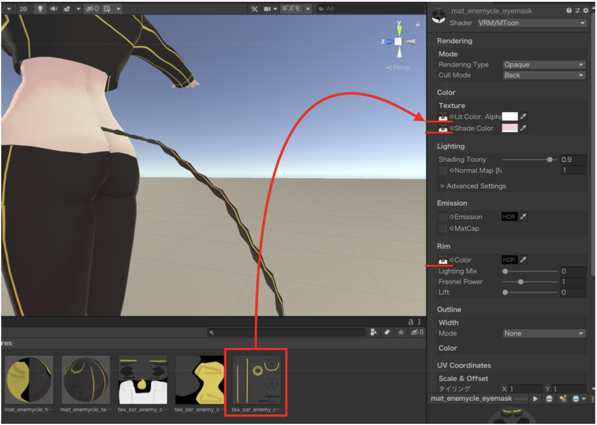Image resolution: width=597 pixels, height=425 pixels.
Task: Open preview environment sphere dropdown
Action: (x=579, y=399)
